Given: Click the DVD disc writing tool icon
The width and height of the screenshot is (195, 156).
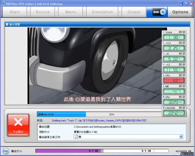Looking at the screenshot, I should [159, 12].
